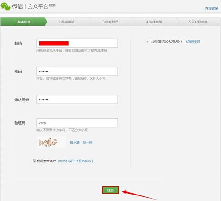221x201 pixels.
Task: Select step 1 基本信息 tab
Action: point(23,22)
